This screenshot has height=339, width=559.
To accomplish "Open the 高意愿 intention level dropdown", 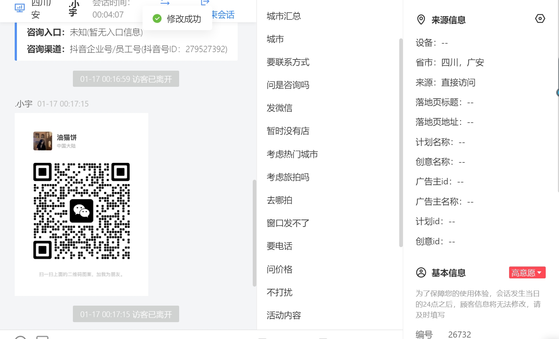I will pyautogui.click(x=527, y=273).
